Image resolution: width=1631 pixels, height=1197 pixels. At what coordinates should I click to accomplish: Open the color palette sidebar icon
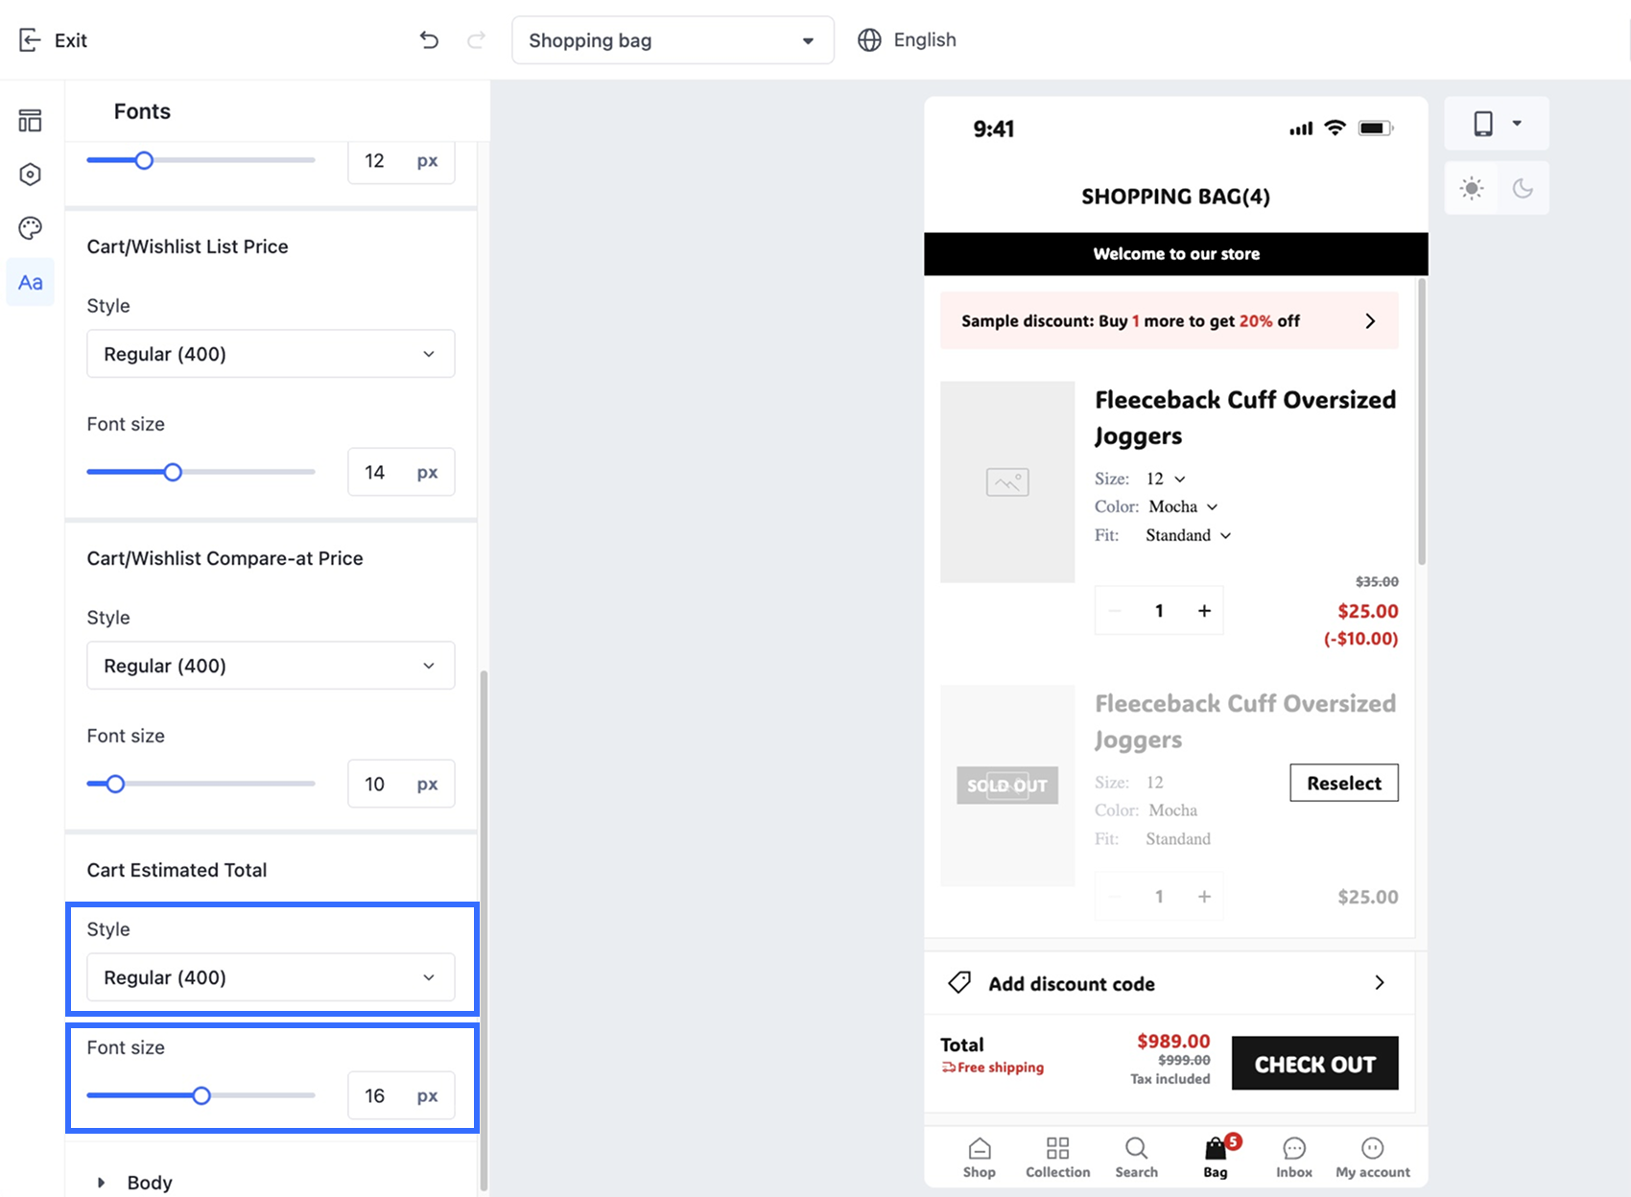tap(30, 228)
